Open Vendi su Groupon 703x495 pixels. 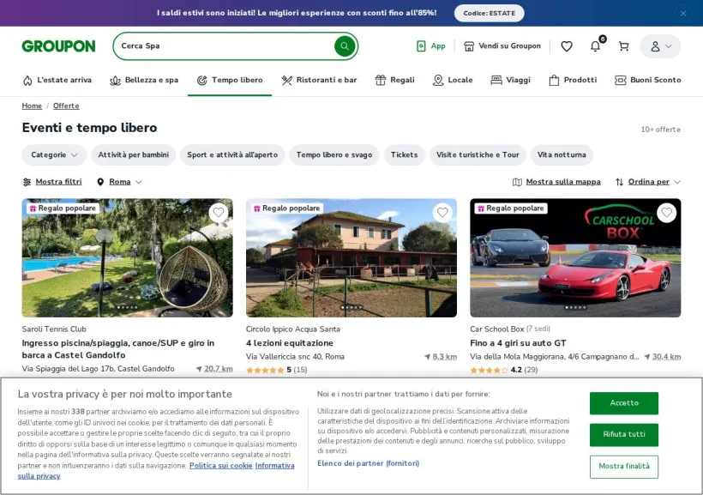502,45
